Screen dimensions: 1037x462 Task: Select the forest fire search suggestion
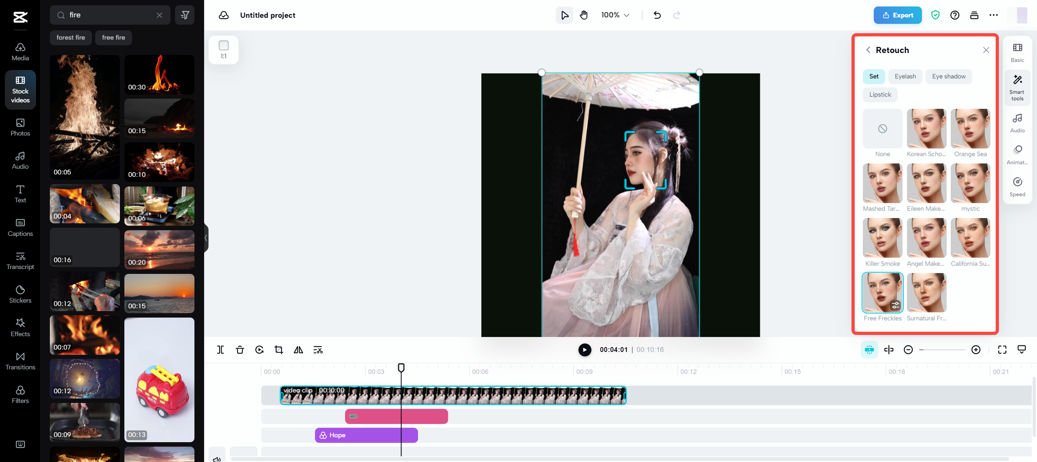70,37
